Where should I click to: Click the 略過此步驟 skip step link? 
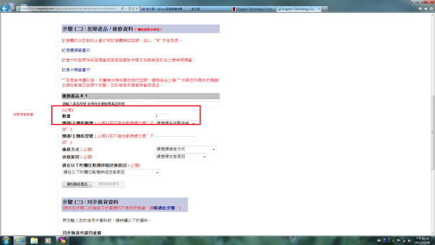point(164,208)
